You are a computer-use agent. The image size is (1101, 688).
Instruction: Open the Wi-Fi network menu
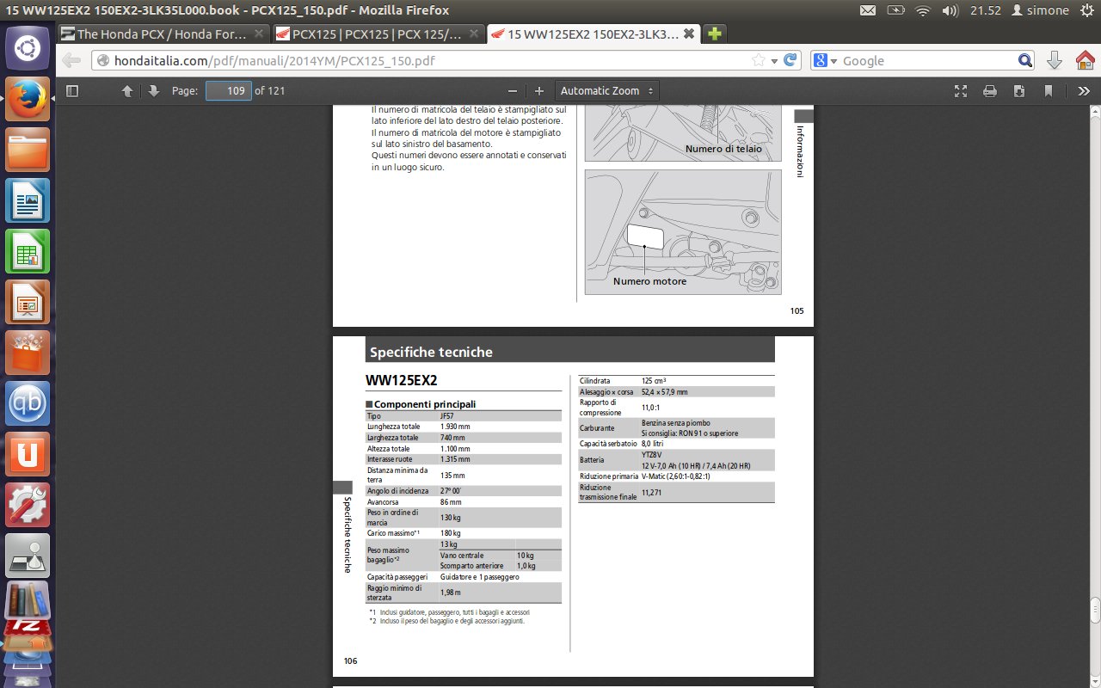[923, 10]
